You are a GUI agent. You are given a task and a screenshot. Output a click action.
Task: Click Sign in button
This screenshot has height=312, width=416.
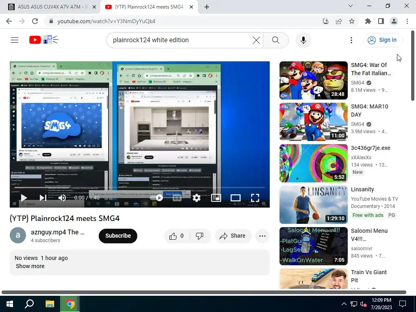pyautogui.click(x=382, y=40)
